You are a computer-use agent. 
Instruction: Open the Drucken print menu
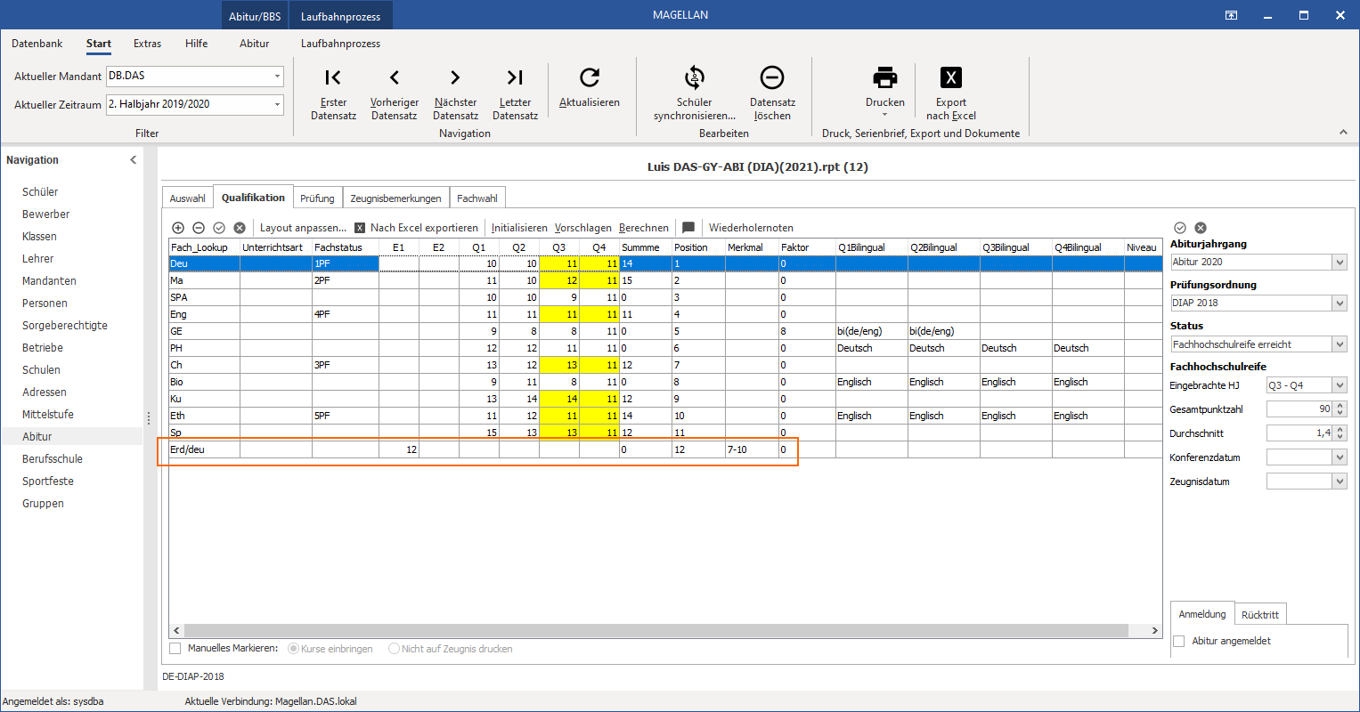(885, 91)
